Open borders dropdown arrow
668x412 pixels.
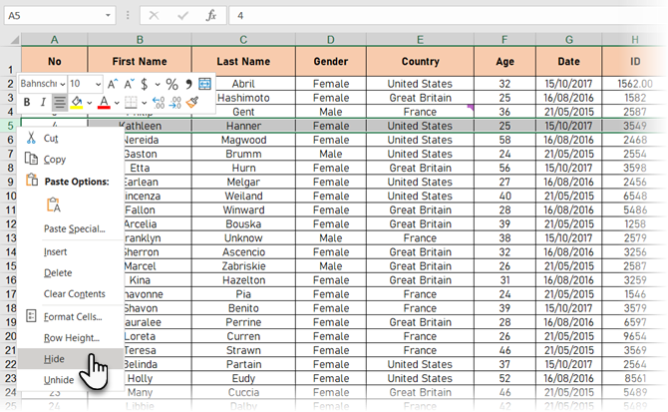pos(144,103)
